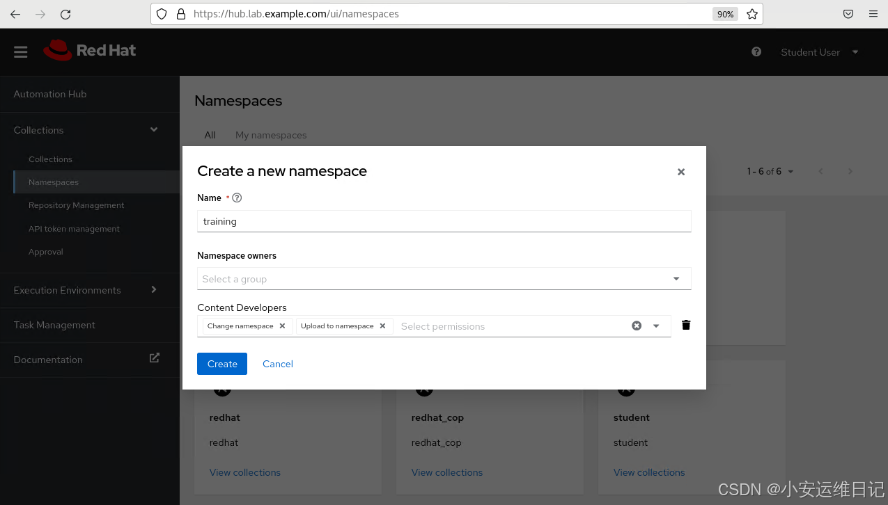Click the external link icon beside Documentation
The width and height of the screenshot is (888, 505).
(x=155, y=358)
